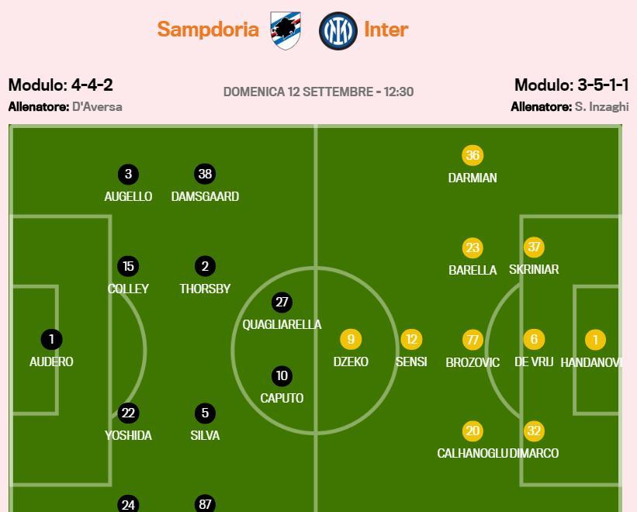Screen dimensions: 637x512
Task: Click the Inter club crest logo
Action: point(338,30)
